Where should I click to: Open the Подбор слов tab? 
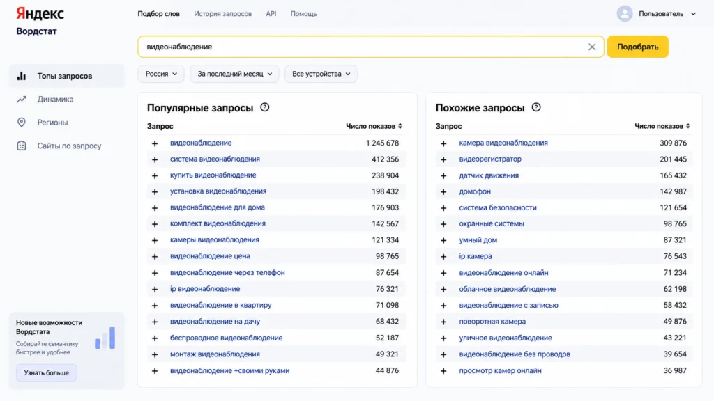click(x=158, y=14)
